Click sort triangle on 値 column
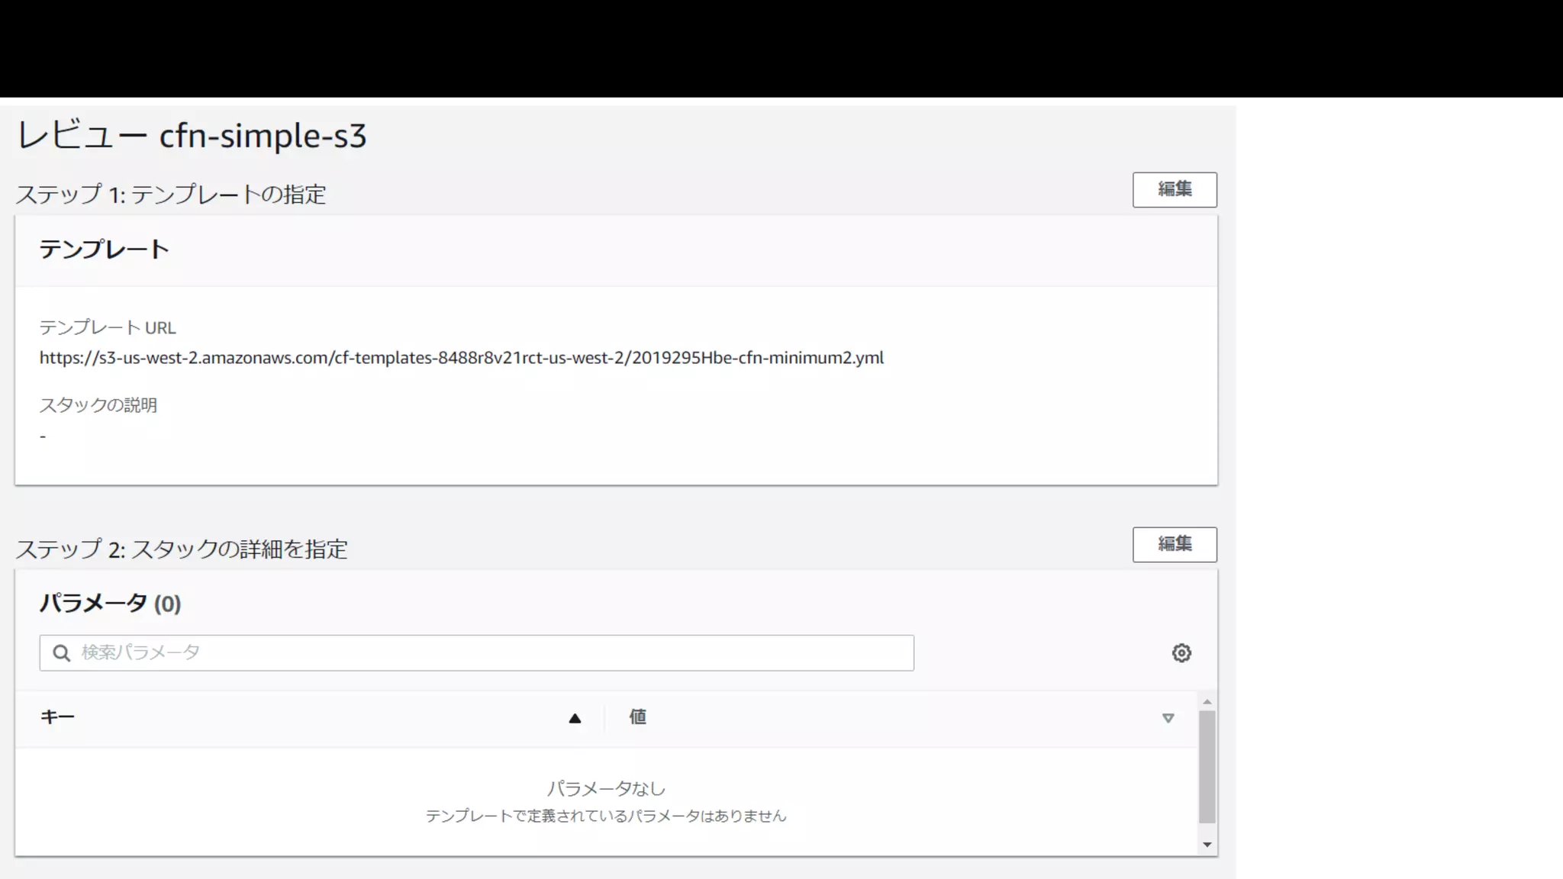Screen dimensions: 1563x879 coord(1167,718)
